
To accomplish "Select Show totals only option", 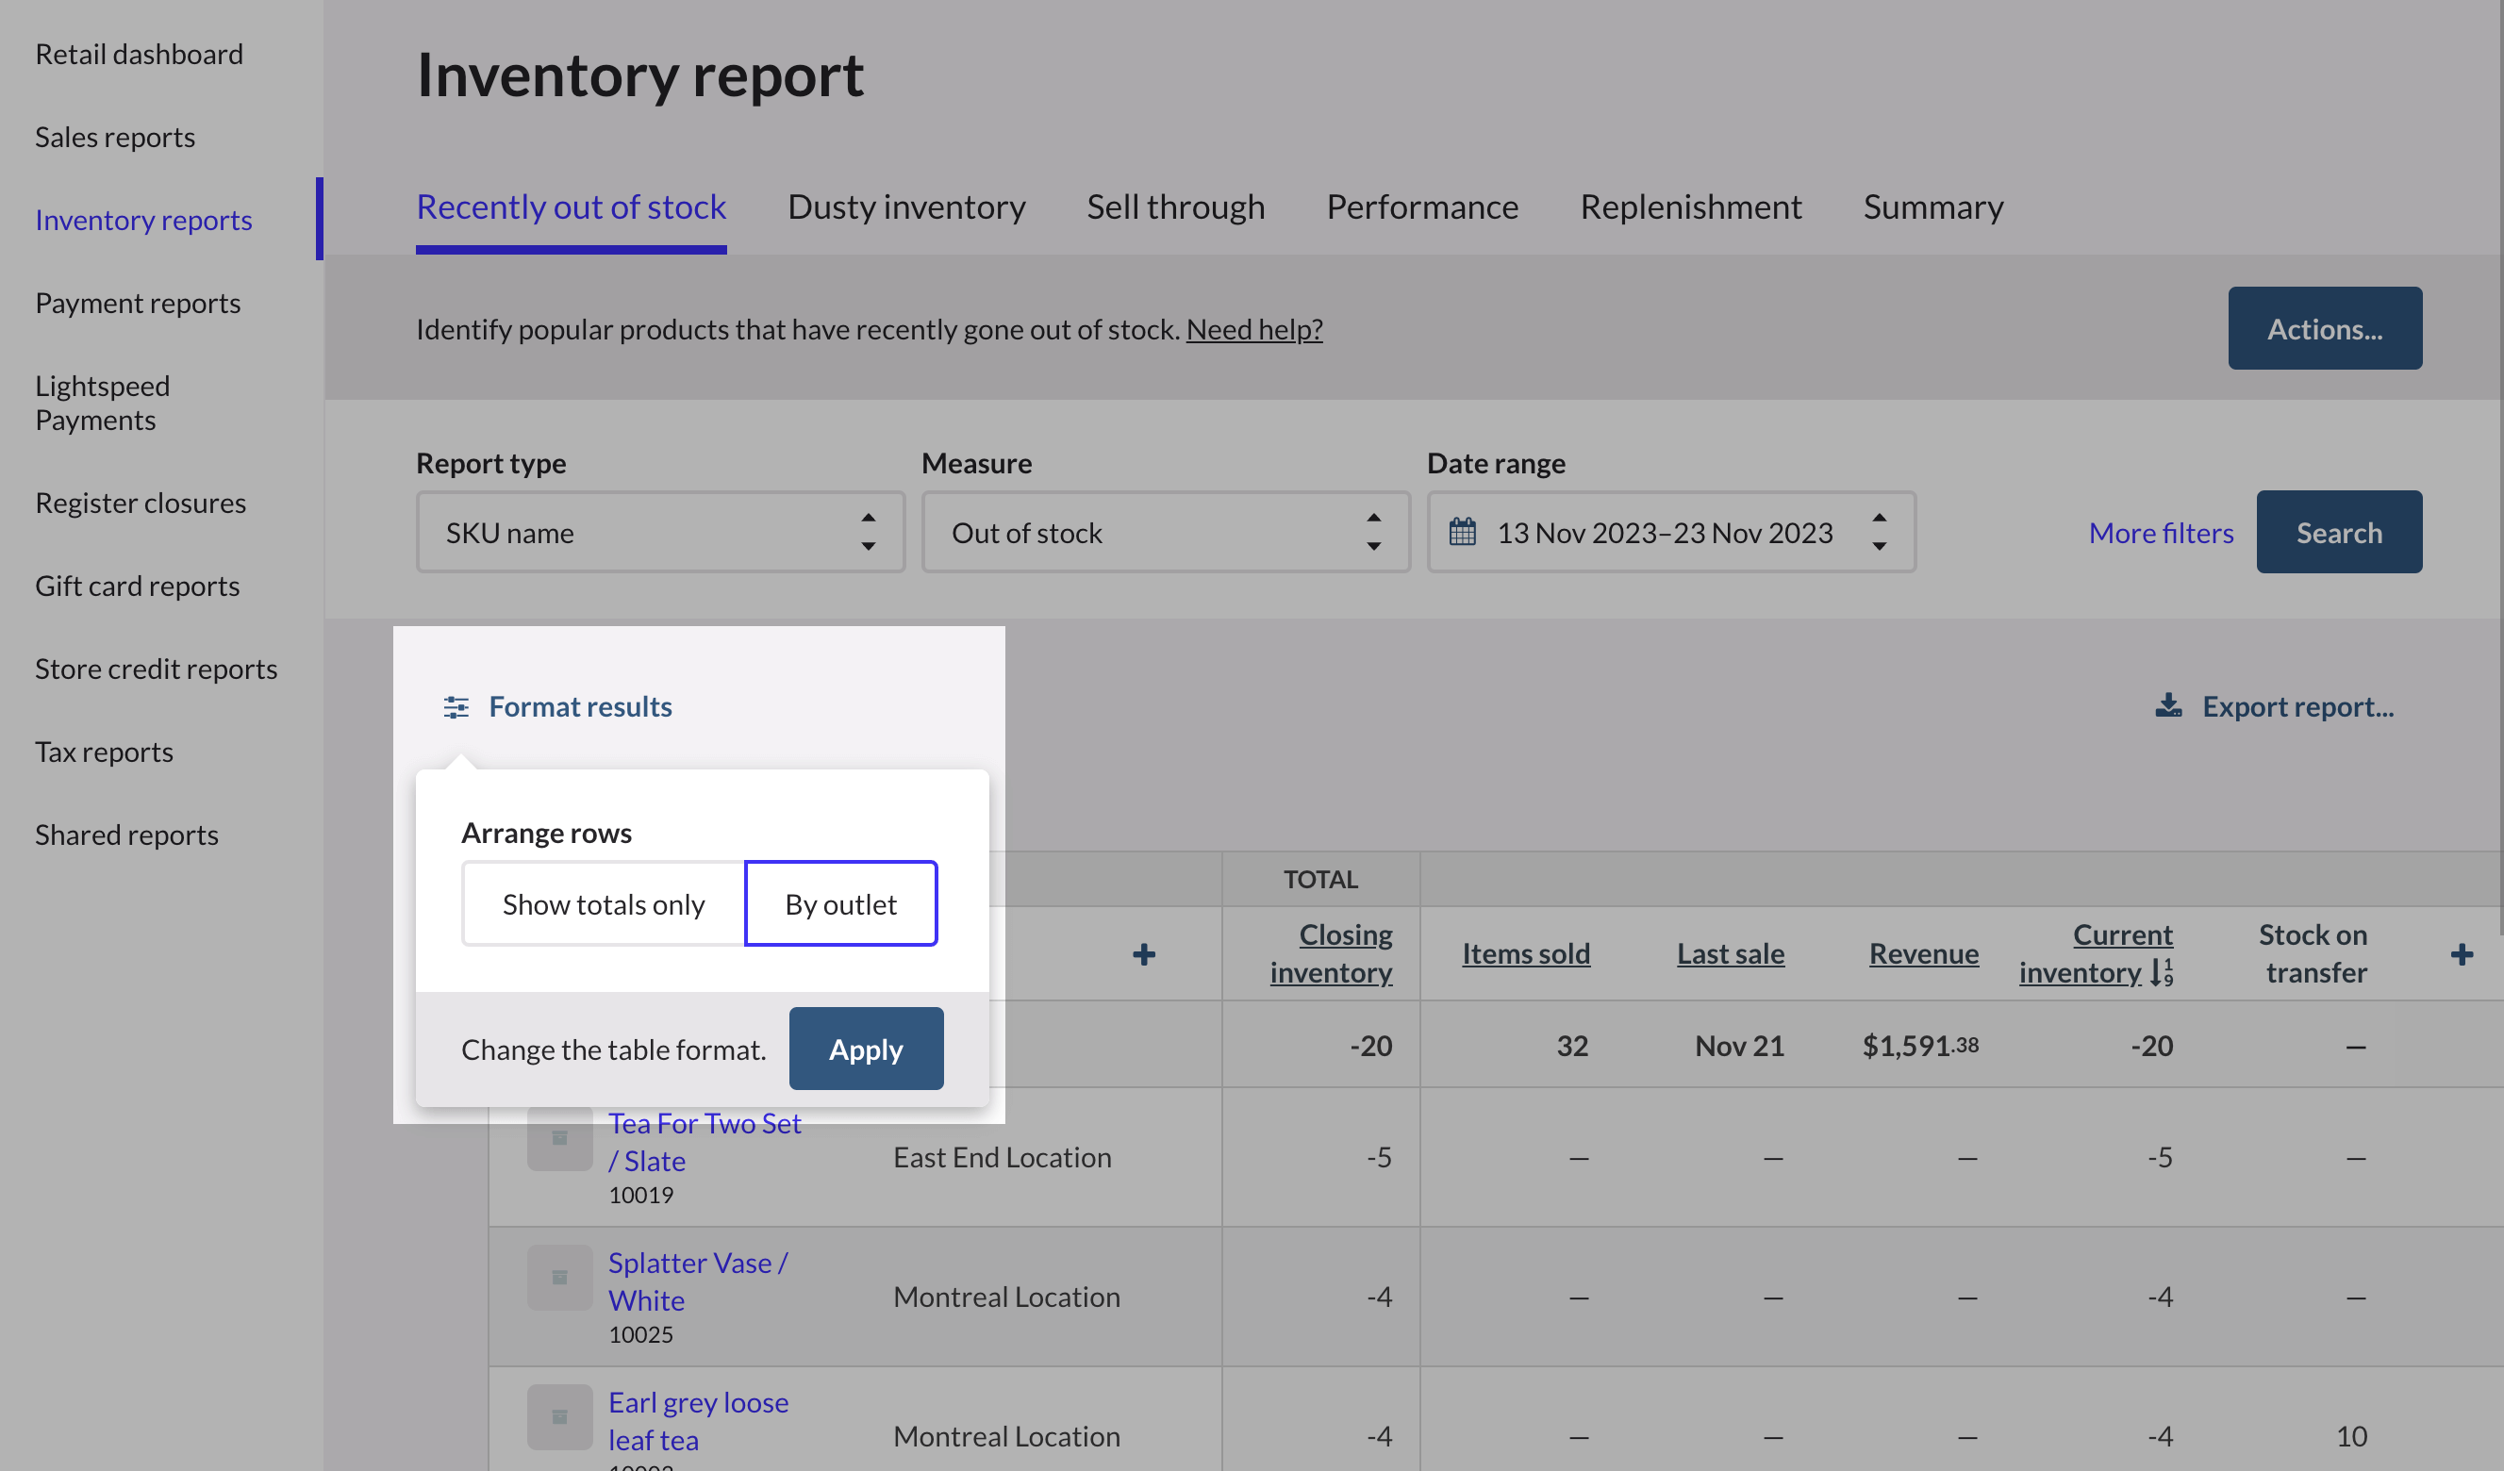I will click(604, 904).
